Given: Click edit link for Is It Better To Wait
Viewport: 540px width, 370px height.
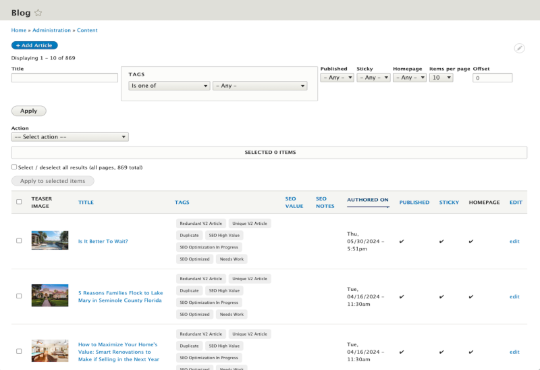Looking at the screenshot, I should pos(514,241).
